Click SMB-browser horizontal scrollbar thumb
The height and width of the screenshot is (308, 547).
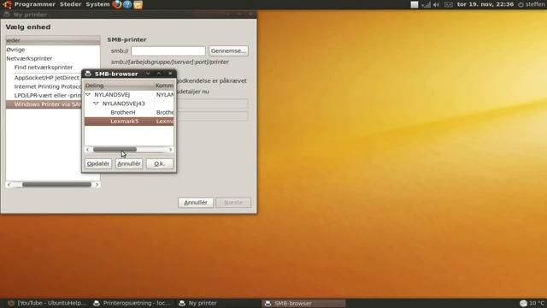[x=115, y=150]
